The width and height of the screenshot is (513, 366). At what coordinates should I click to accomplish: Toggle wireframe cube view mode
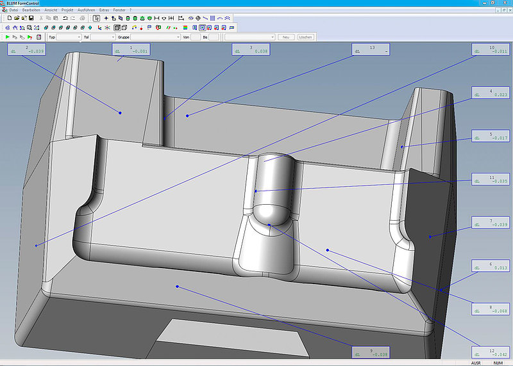pyautogui.click(x=124, y=28)
